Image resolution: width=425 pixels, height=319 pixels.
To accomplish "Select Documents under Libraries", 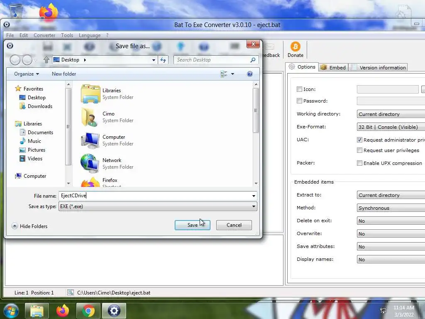I will click(37, 133).
